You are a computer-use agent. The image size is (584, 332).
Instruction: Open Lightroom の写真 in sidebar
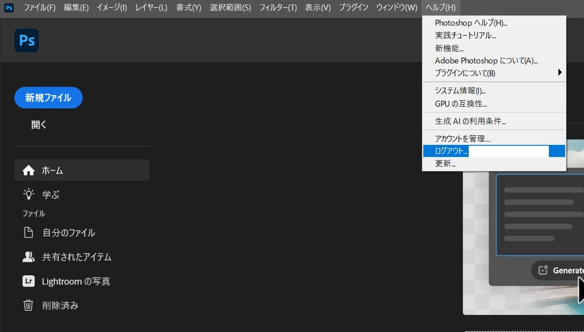(x=82, y=281)
